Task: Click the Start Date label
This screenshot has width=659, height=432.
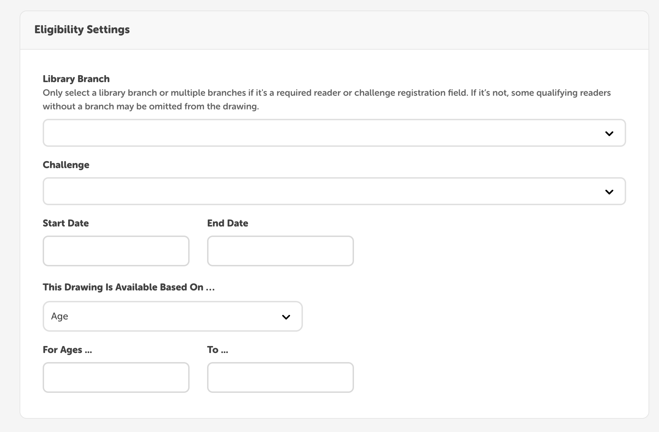Action: tap(65, 223)
